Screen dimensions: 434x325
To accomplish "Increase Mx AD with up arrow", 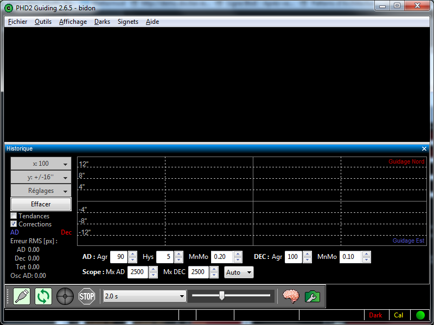I will [153, 269].
